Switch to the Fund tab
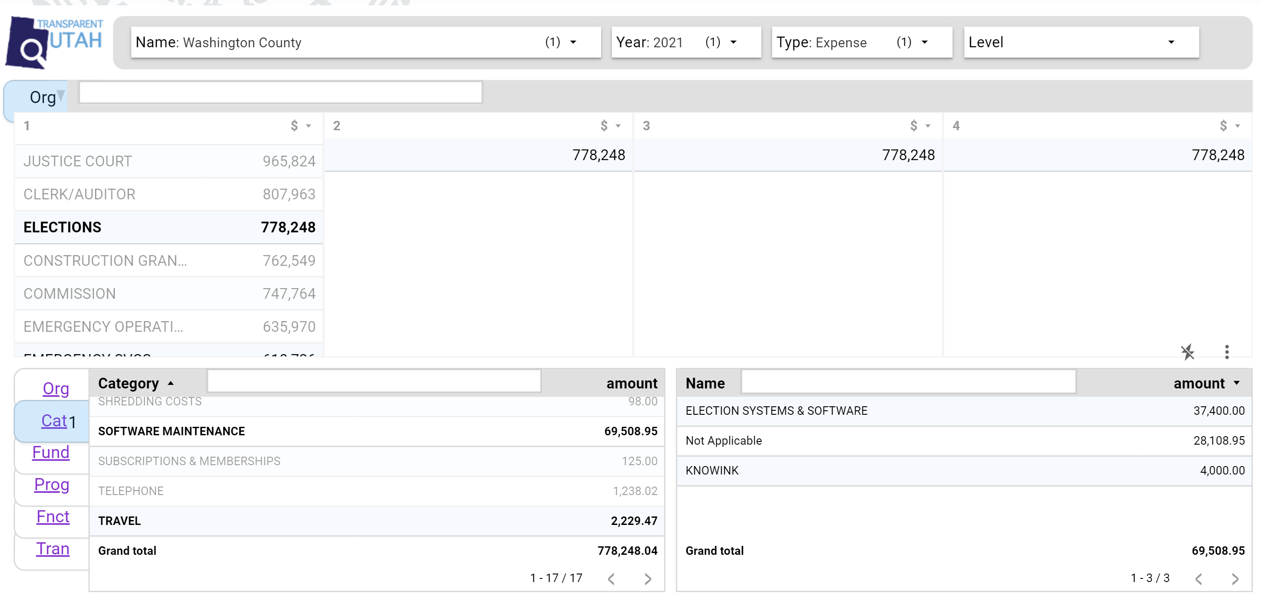The width and height of the screenshot is (1262, 611). [x=50, y=453]
